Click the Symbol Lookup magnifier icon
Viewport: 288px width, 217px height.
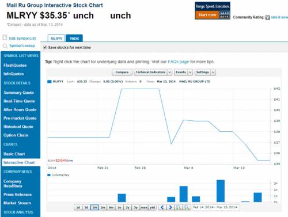coord(5,46)
